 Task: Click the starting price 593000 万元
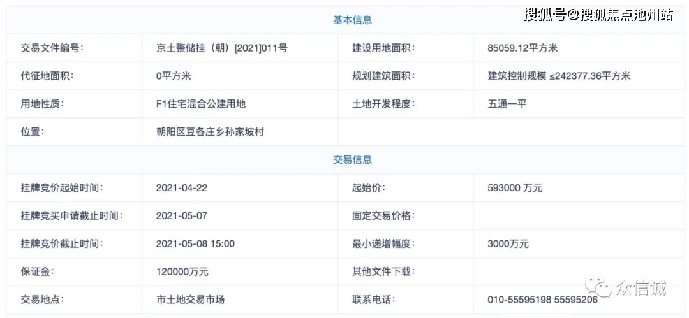pos(515,188)
